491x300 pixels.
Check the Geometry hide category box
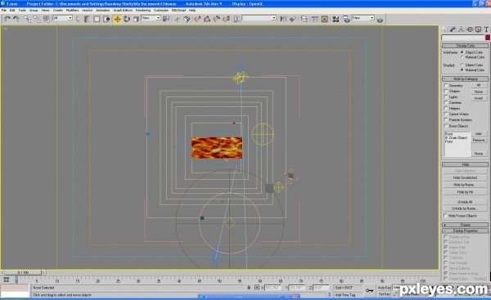446,85
